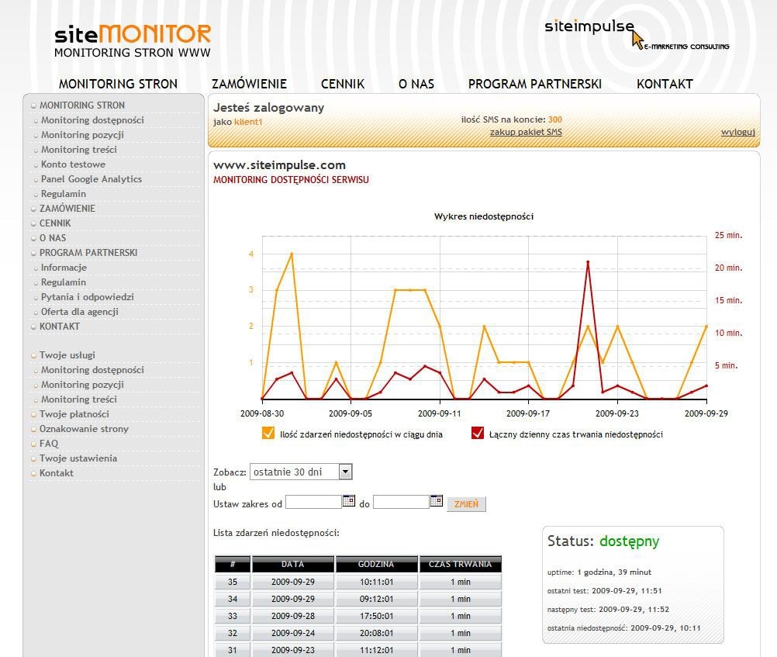Open Regulamin under MONITORING STRON in sidebar

pos(64,194)
